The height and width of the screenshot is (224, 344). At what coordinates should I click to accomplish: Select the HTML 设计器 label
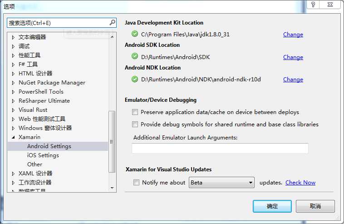[35, 73]
